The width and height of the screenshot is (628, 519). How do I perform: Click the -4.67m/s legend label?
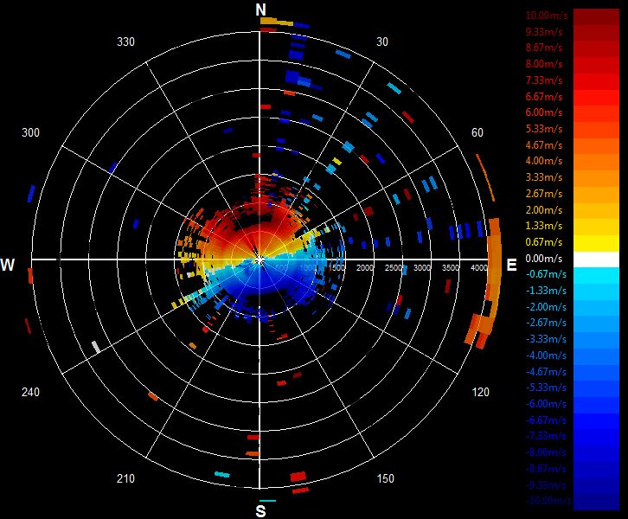(546, 372)
